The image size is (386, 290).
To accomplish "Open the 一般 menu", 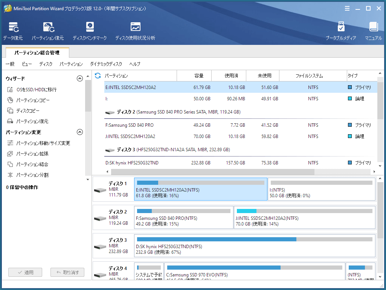I will click(x=10, y=64).
